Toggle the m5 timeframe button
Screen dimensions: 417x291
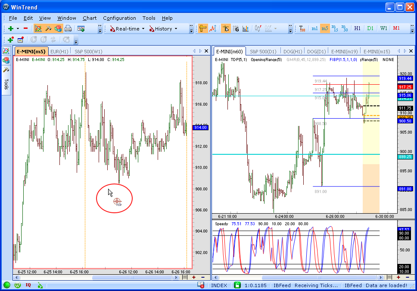pyautogui.click(x=325, y=28)
